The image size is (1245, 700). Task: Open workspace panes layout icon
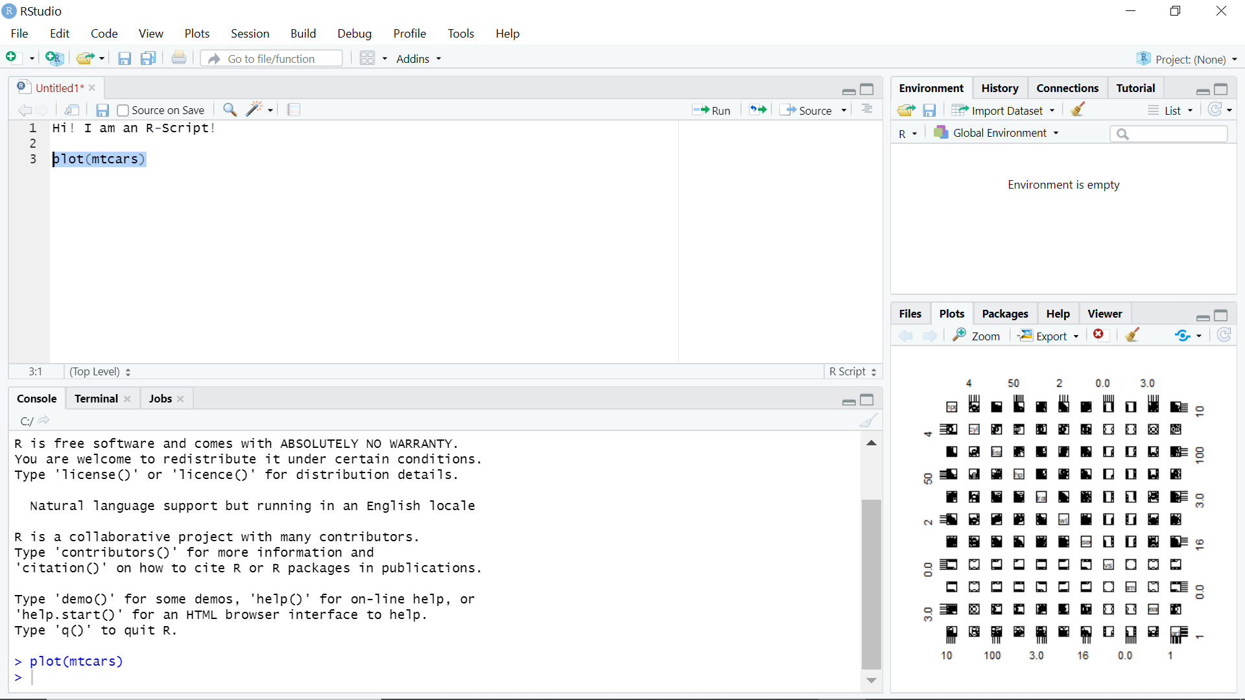367,58
